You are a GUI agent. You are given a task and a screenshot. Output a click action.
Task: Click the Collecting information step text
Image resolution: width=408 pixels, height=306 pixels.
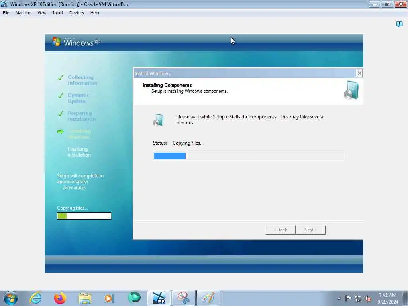[x=82, y=80]
